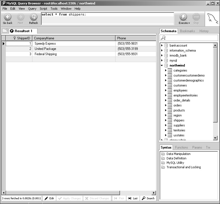This screenshot has width=220, height=204.
Task: Jump to the Last row button
Action: [133, 198]
